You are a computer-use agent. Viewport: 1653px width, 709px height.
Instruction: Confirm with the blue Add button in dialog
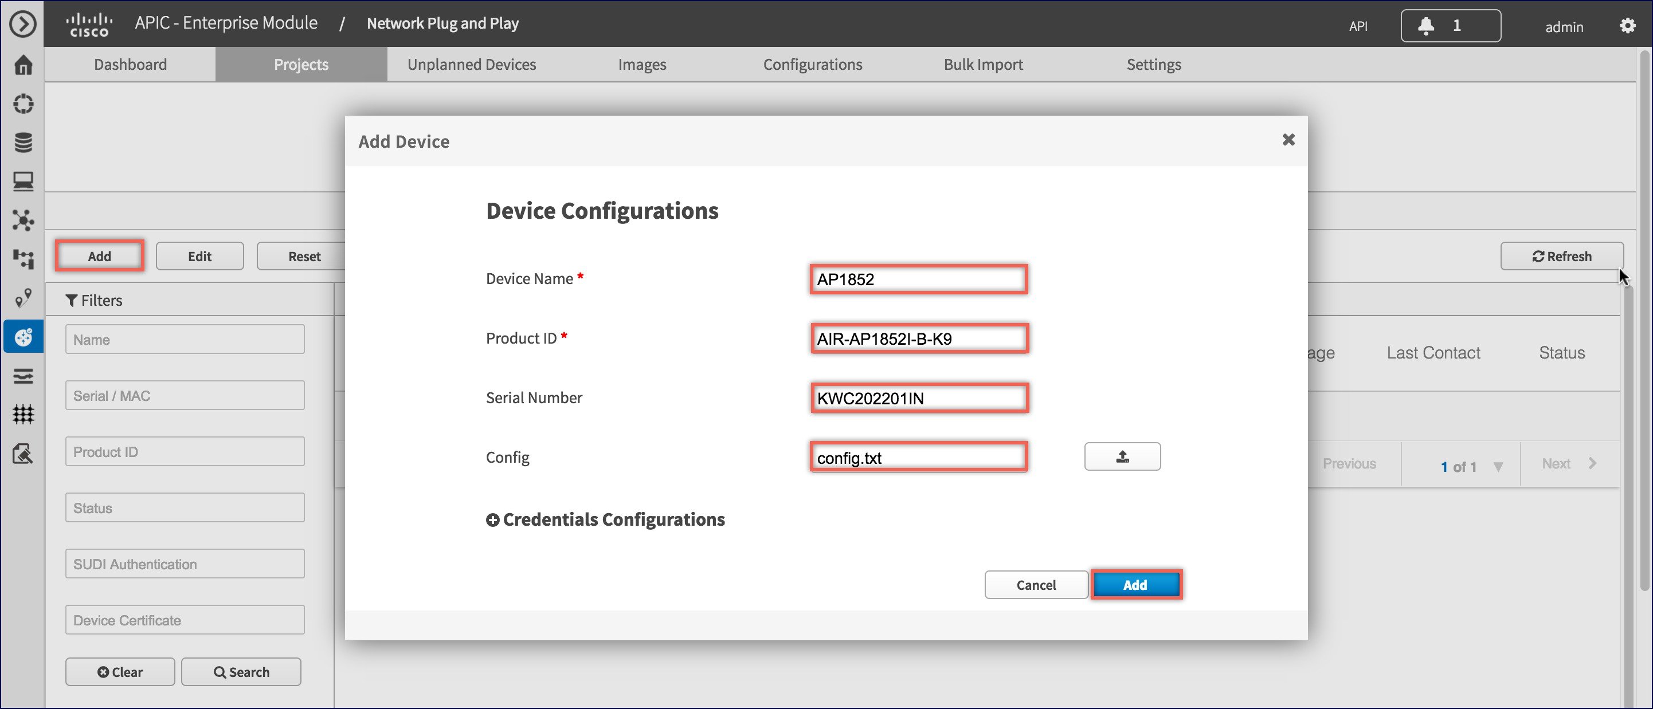point(1135,585)
